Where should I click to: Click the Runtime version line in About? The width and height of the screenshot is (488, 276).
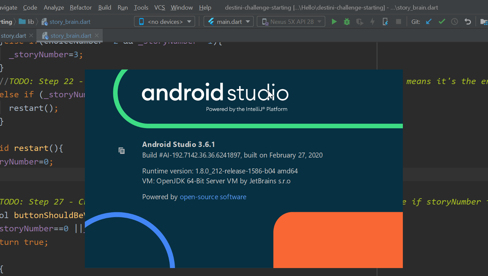[220, 171]
